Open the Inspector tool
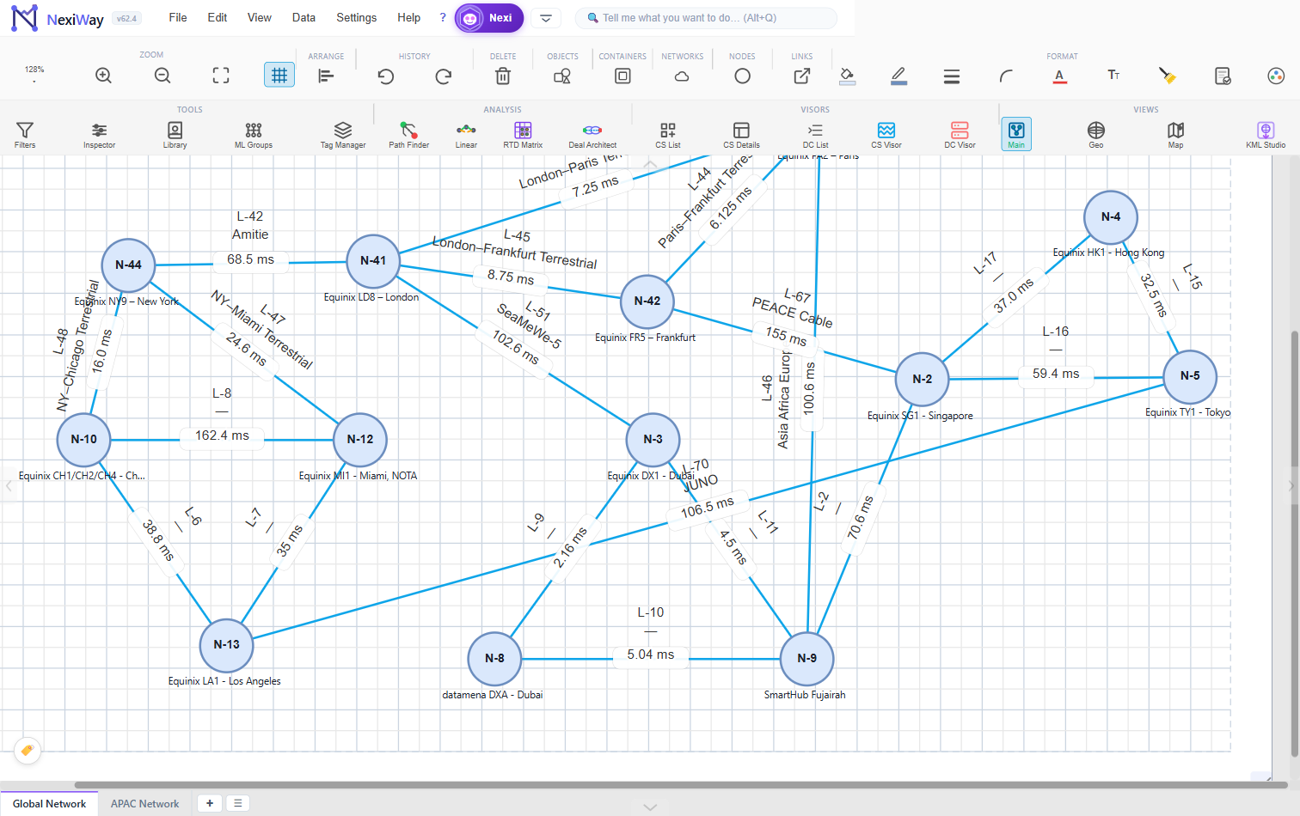Image resolution: width=1300 pixels, height=816 pixels. point(99,134)
